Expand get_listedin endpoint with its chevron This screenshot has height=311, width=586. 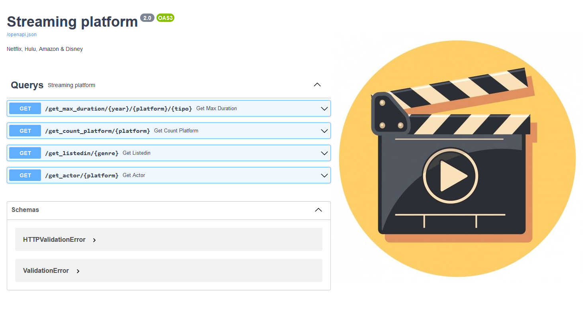point(324,153)
